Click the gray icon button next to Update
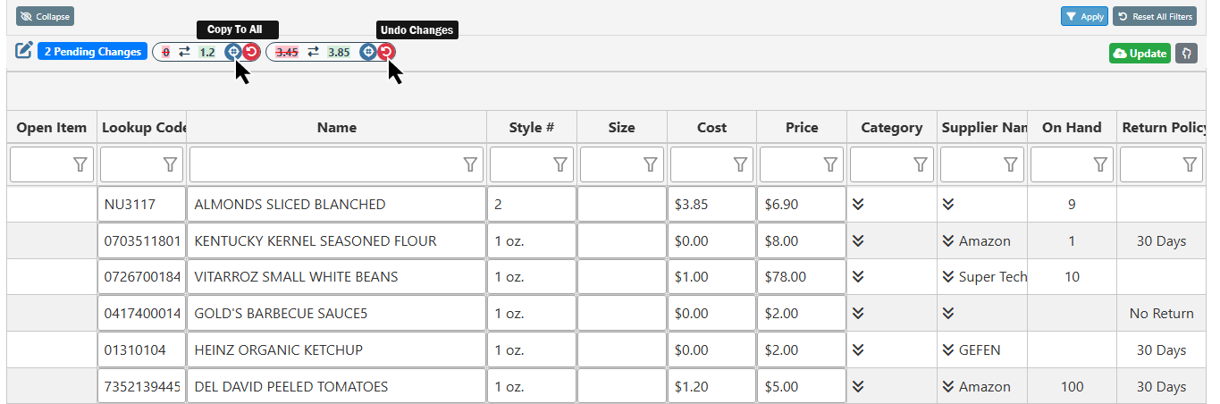 coord(1186,54)
